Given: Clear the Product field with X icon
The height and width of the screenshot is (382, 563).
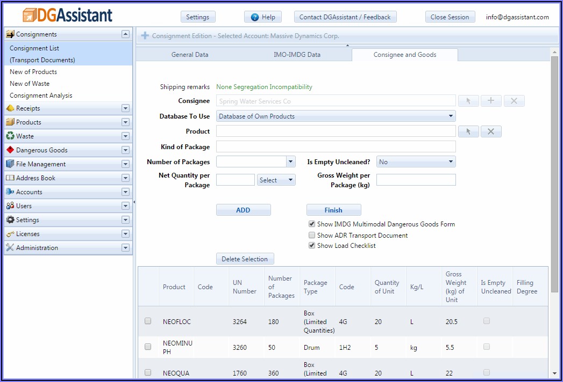Looking at the screenshot, I should click(x=491, y=131).
